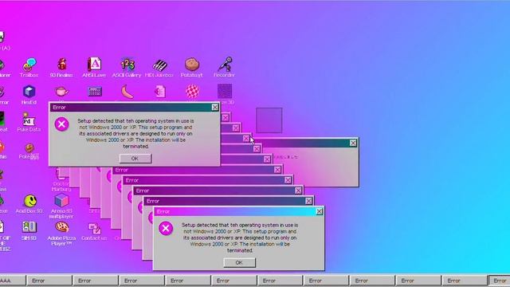
Task: Open the ASCII Gallery icon
Action: point(127,68)
